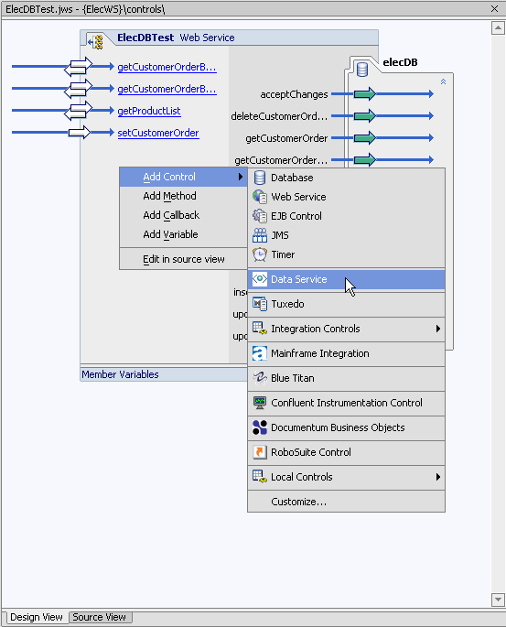This screenshot has width=506, height=627.
Task: Click the arrow icon beside setCustomerOrder
Action: click(x=79, y=133)
